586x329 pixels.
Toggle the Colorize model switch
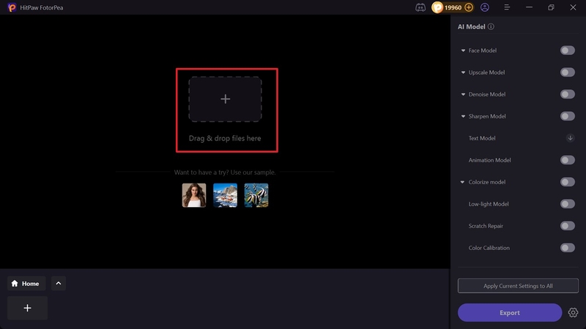(567, 182)
